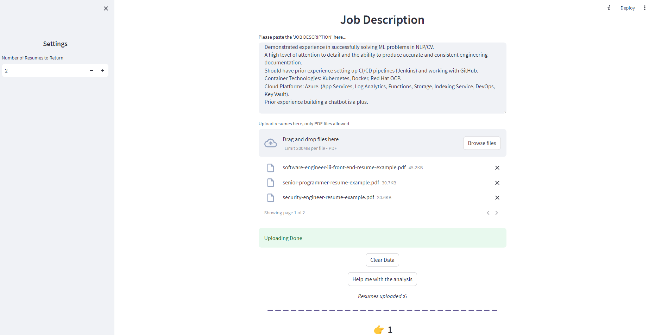649x335 pixels.
Task: Click the file icon beside senior-programmer resume
Action: pos(270,183)
